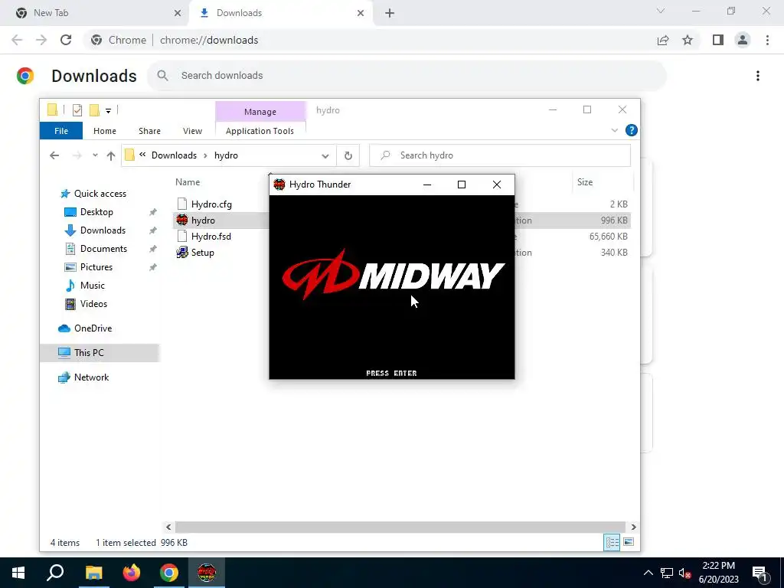Click Chrome tab search chevron
Viewport: 784px width, 588px height.
click(661, 11)
